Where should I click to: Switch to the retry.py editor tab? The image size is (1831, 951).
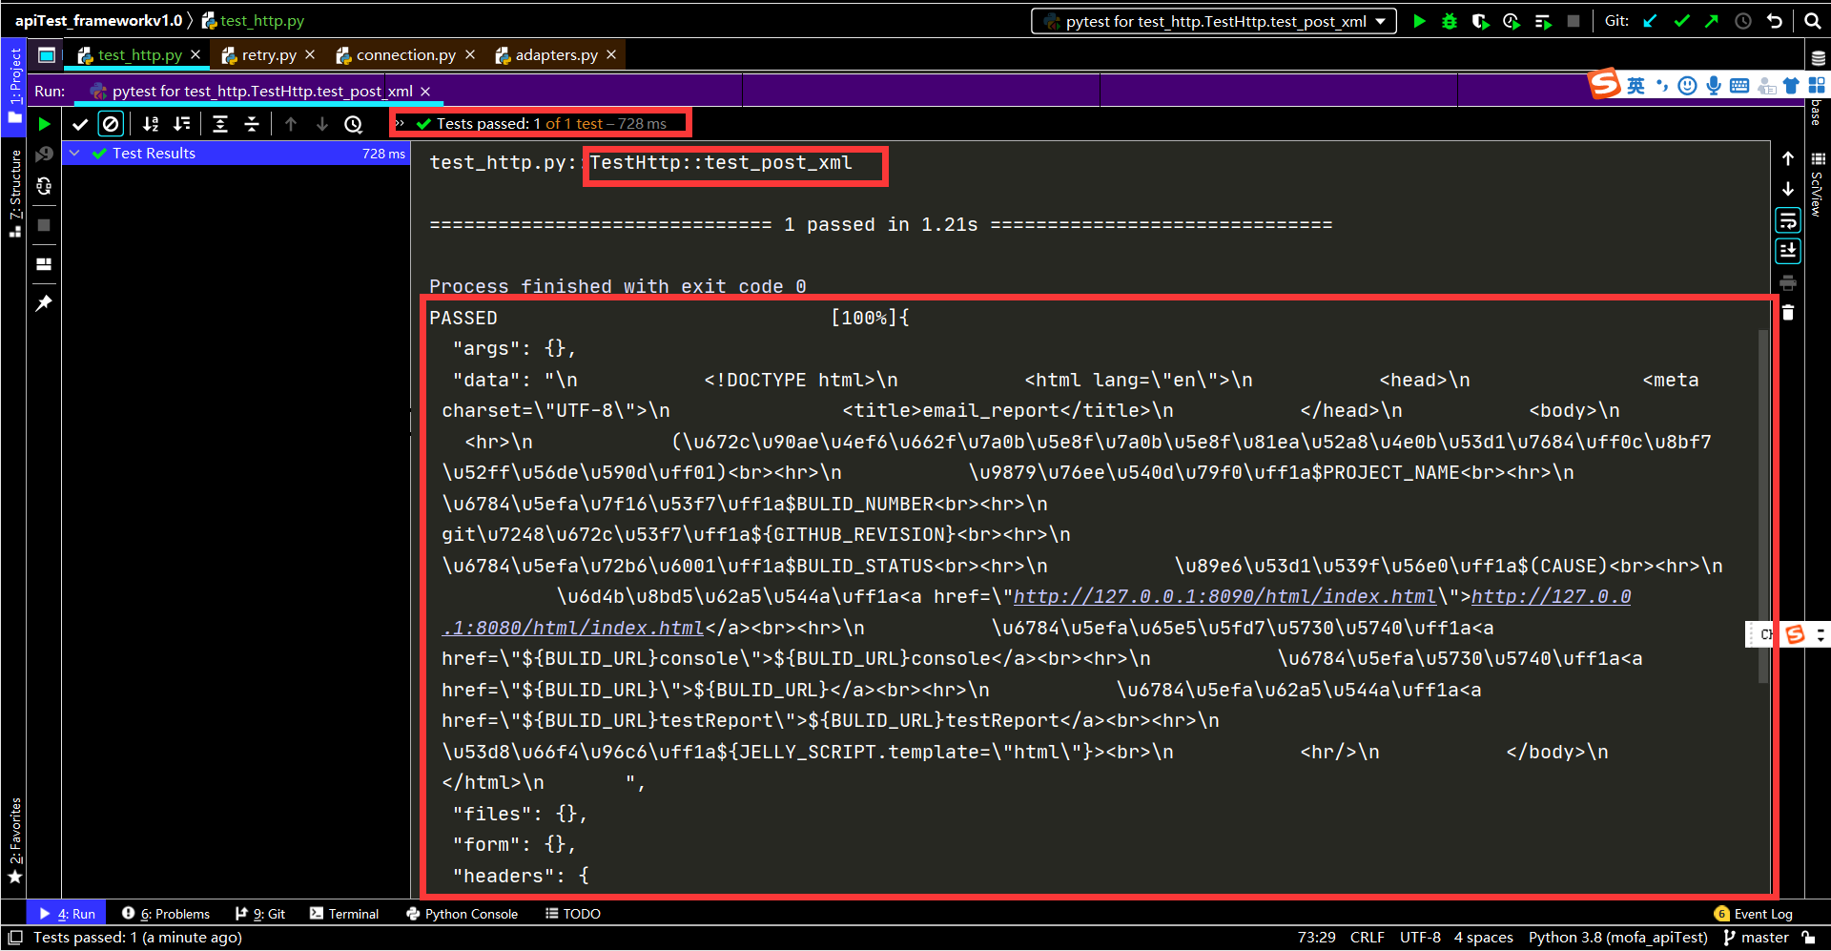tap(268, 55)
